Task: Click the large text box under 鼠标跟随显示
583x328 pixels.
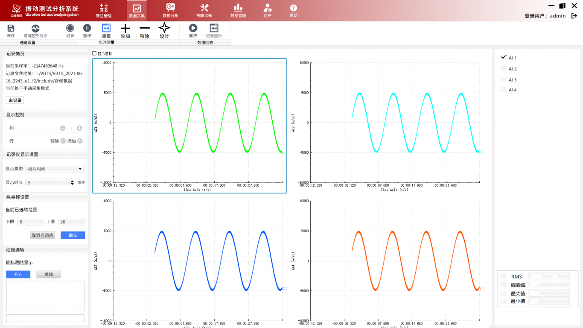Action: pos(45,296)
